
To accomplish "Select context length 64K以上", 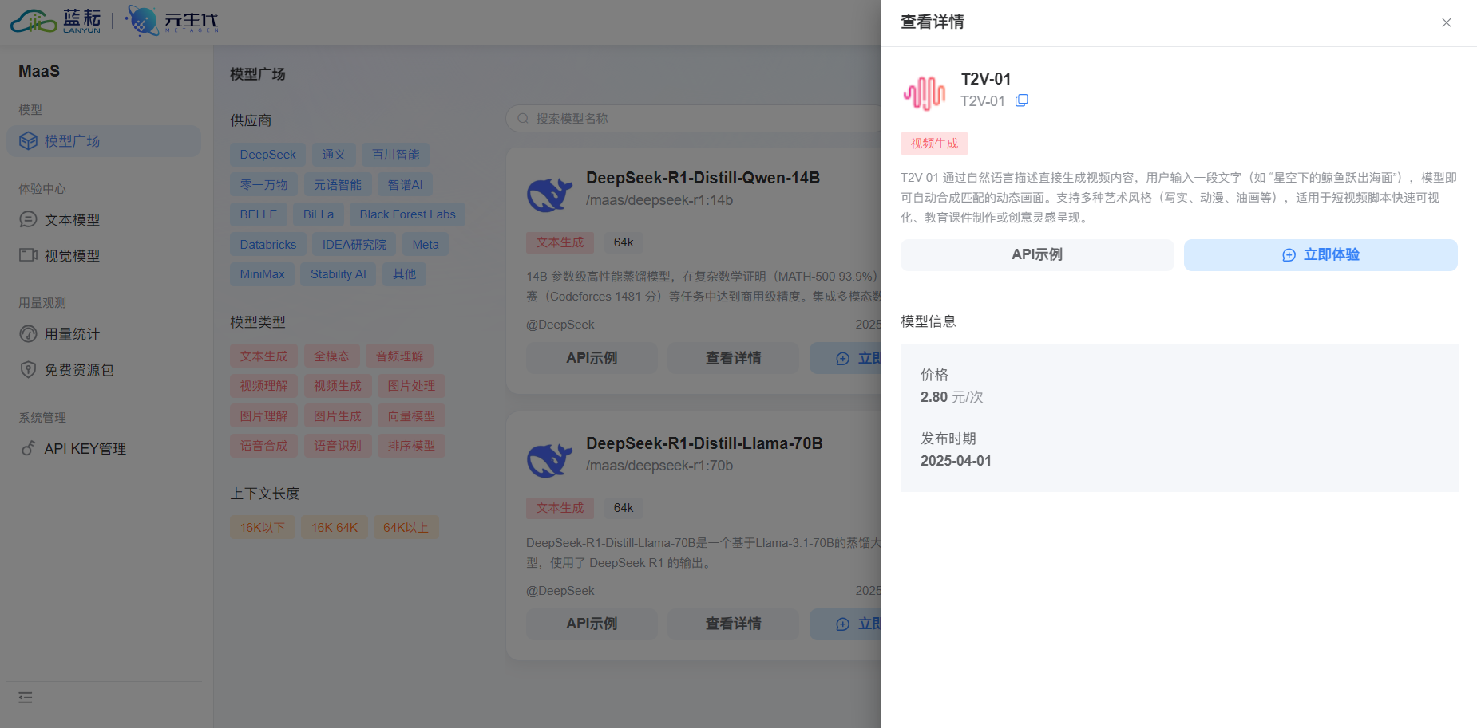I will point(406,528).
